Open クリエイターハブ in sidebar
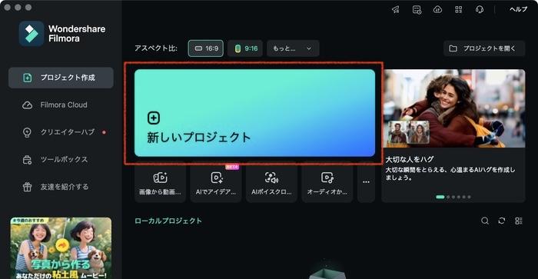538x279 pixels. click(x=61, y=132)
